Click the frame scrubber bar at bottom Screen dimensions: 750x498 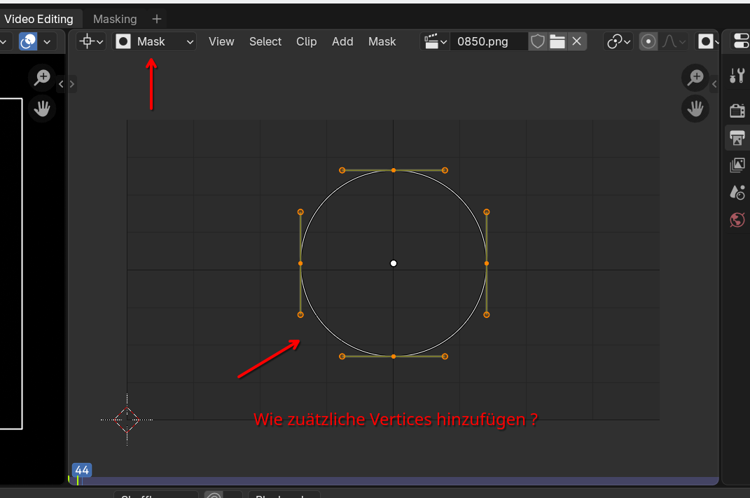coord(393,480)
